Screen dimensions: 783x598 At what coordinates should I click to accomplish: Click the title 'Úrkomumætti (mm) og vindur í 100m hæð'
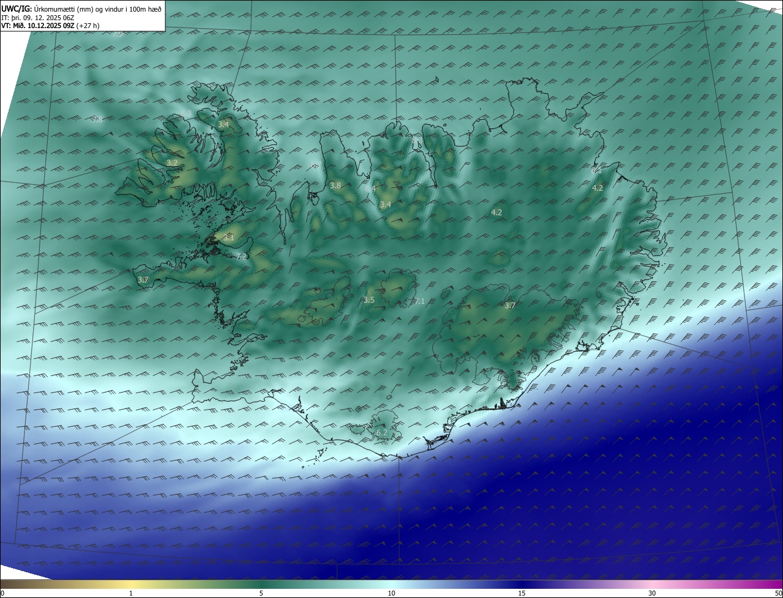click(98, 9)
